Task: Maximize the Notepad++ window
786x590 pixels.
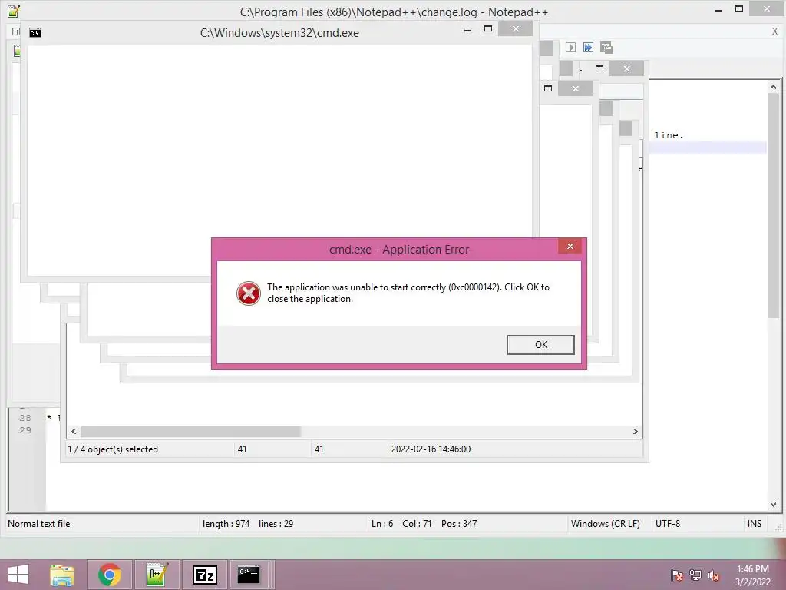Action: click(739, 8)
